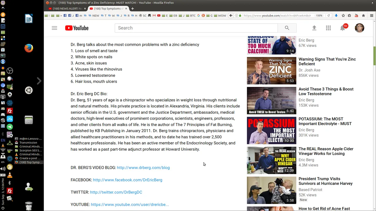This screenshot has width=376, height=211.
Task: Open the Too Much Calcium video thumbnail
Action: [x=271, y=45]
